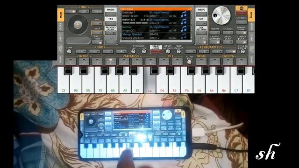
Task: Open the left-side MAIN tab
Action: 61,15
